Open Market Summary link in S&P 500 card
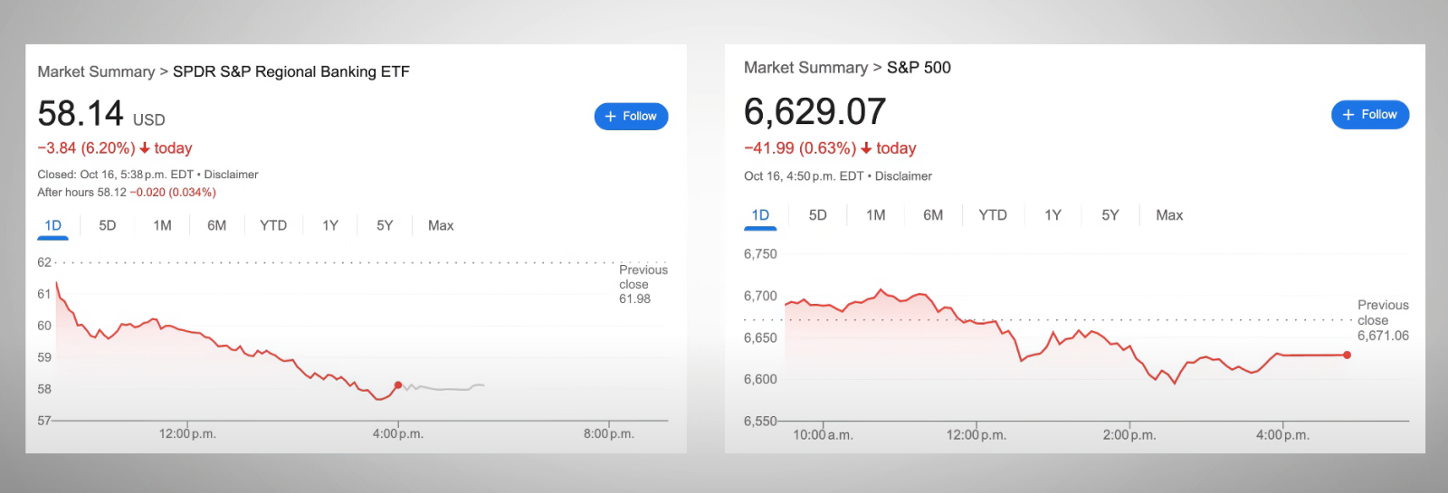The height and width of the screenshot is (493, 1448). click(x=805, y=68)
